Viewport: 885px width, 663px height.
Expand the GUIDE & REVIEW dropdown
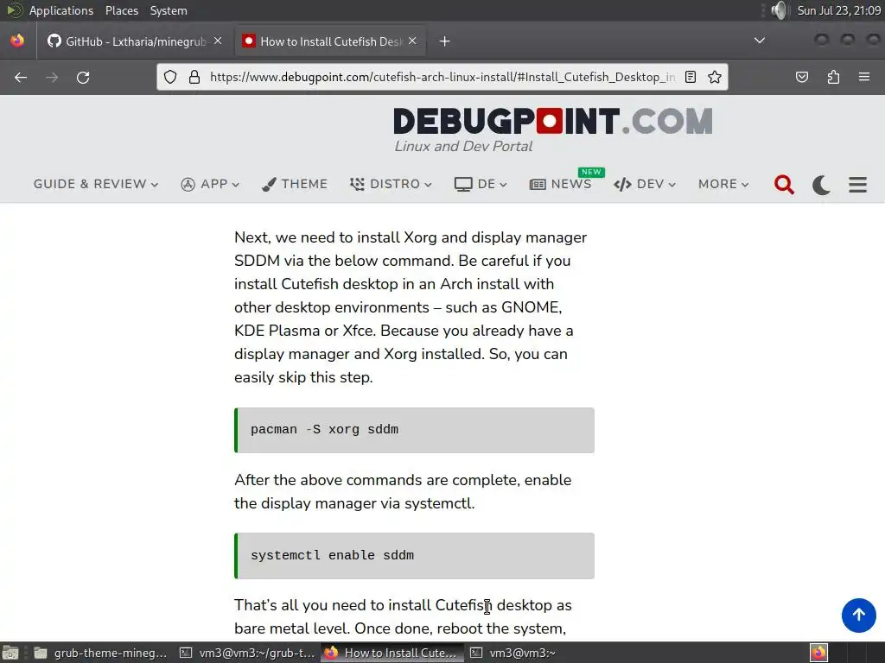(95, 184)
